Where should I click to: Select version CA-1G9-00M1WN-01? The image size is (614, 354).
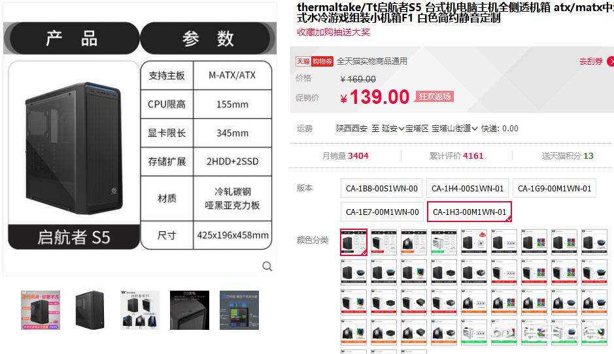[x=554, y=189]
